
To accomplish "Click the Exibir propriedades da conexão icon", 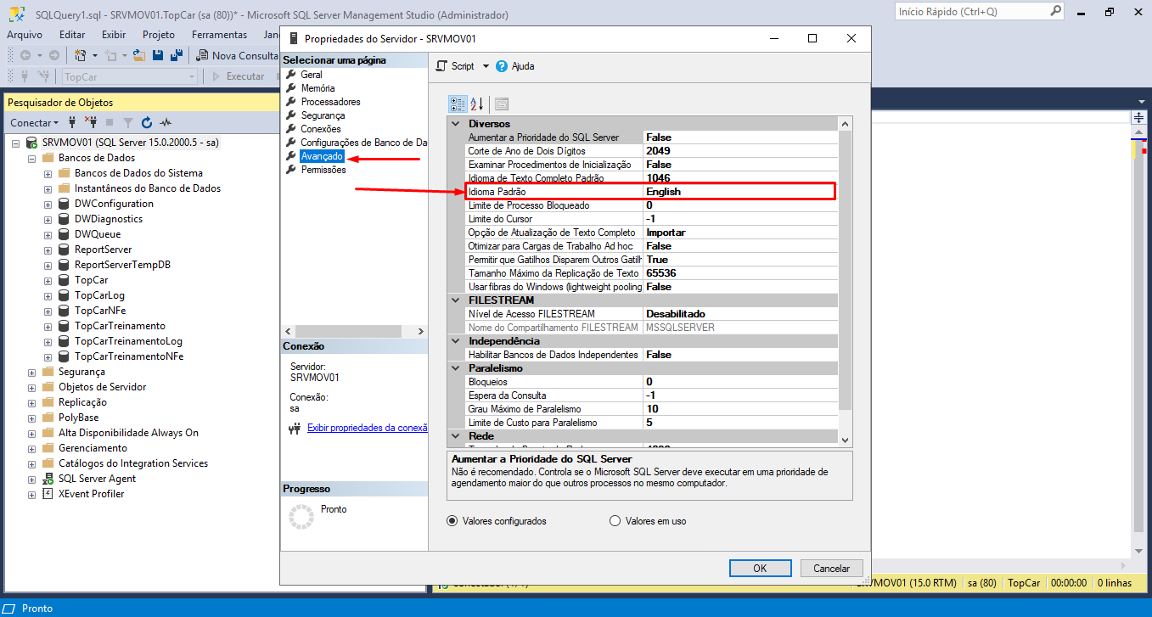I will pos(295,428).
